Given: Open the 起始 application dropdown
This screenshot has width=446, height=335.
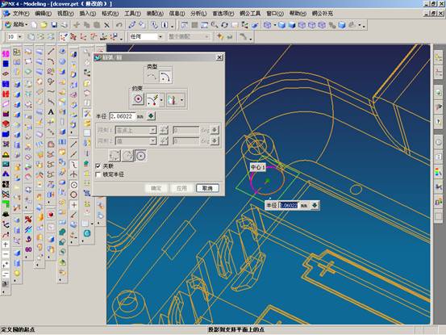Looking at the screenshot, I should [16, 25].
